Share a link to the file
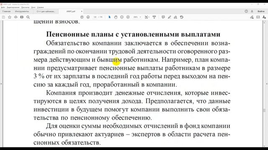The image size is (268, 150). click(252, 17)
